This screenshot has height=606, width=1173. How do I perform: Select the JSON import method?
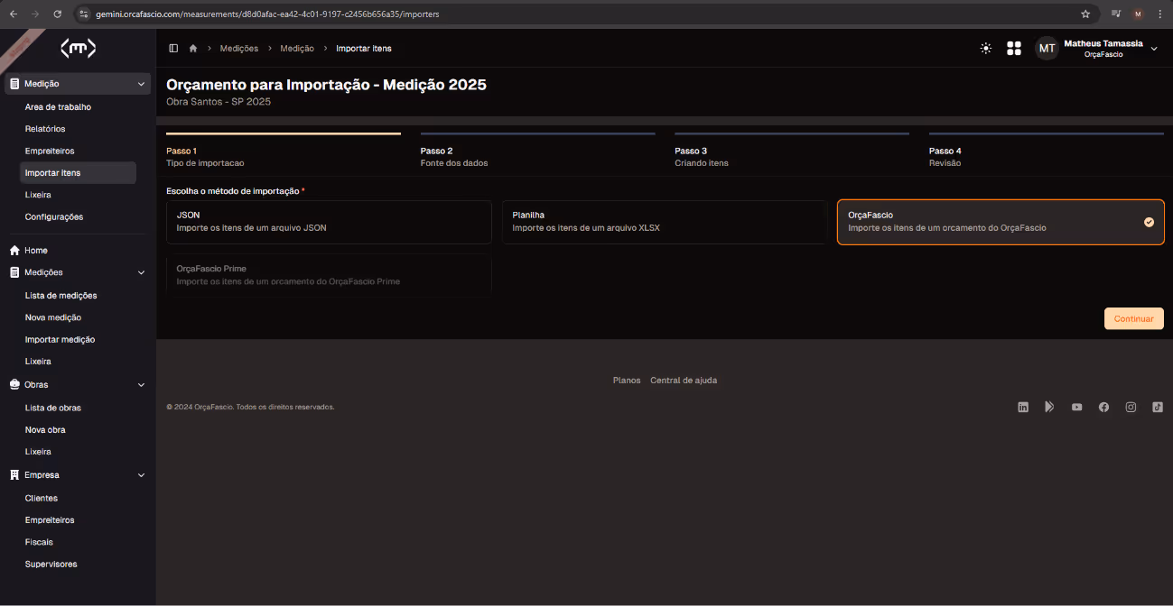329,222
